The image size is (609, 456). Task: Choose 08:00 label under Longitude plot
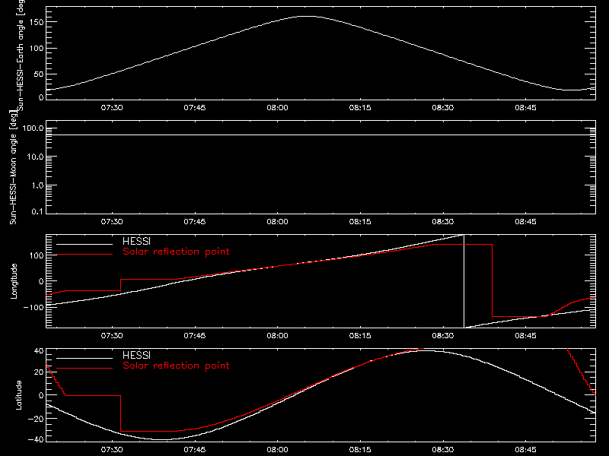point(277,336)
